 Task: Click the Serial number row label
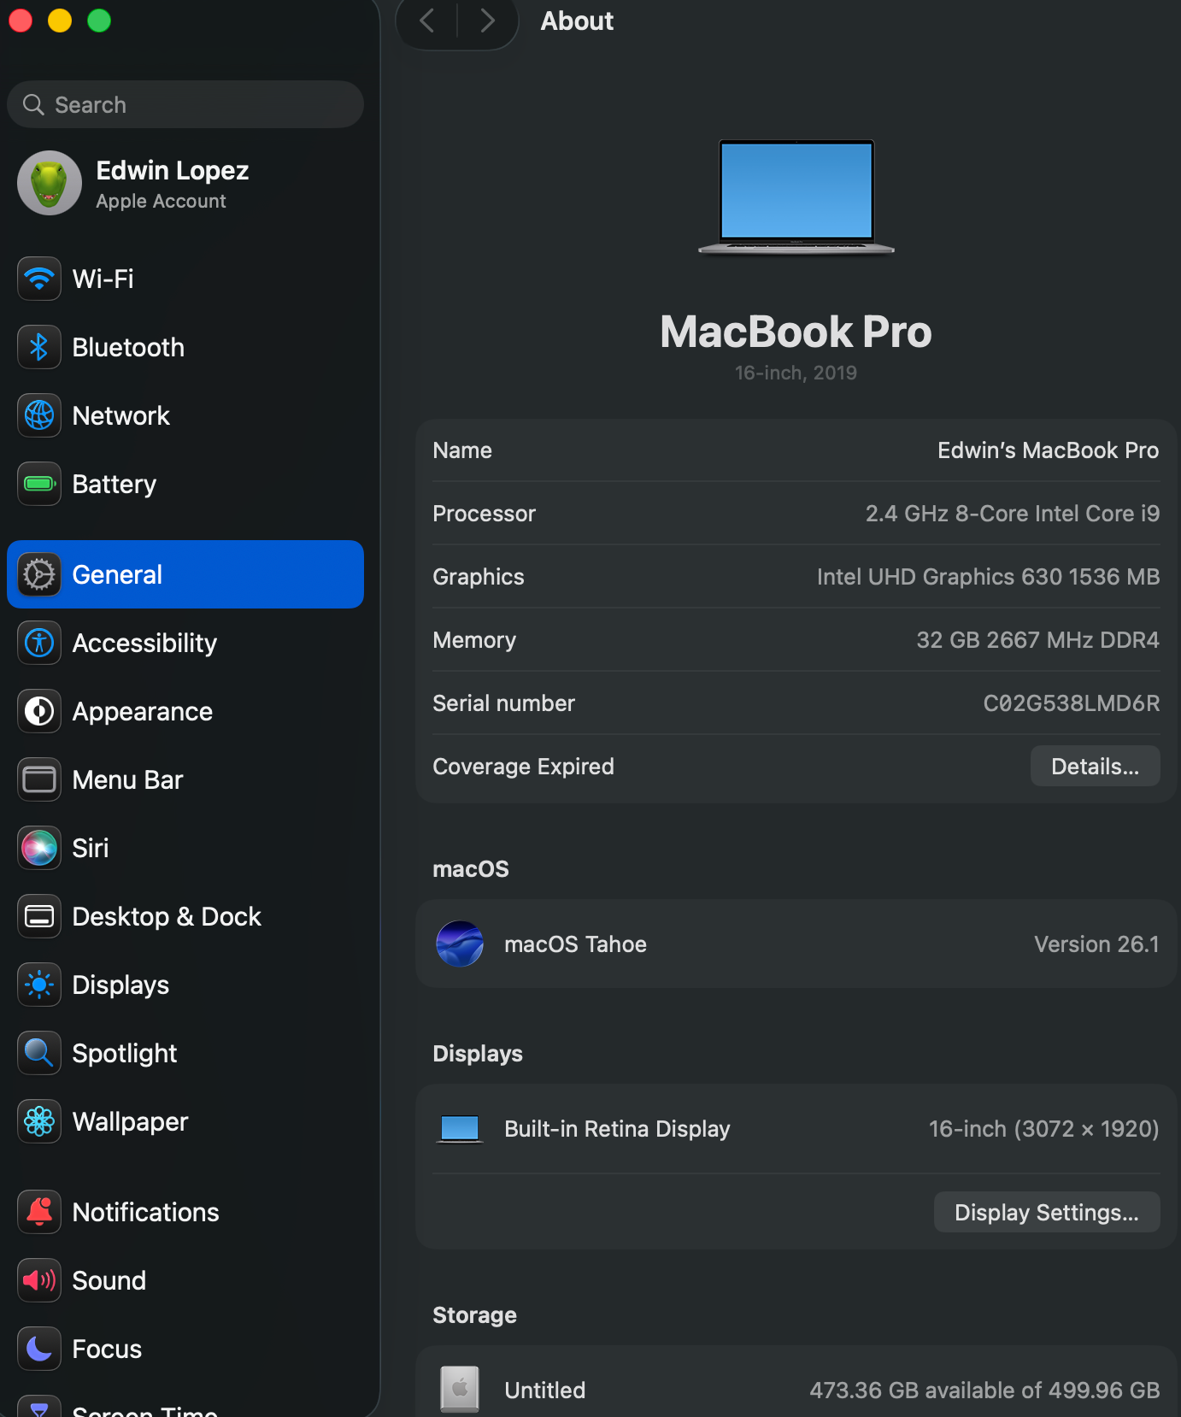tap(503, 703)
